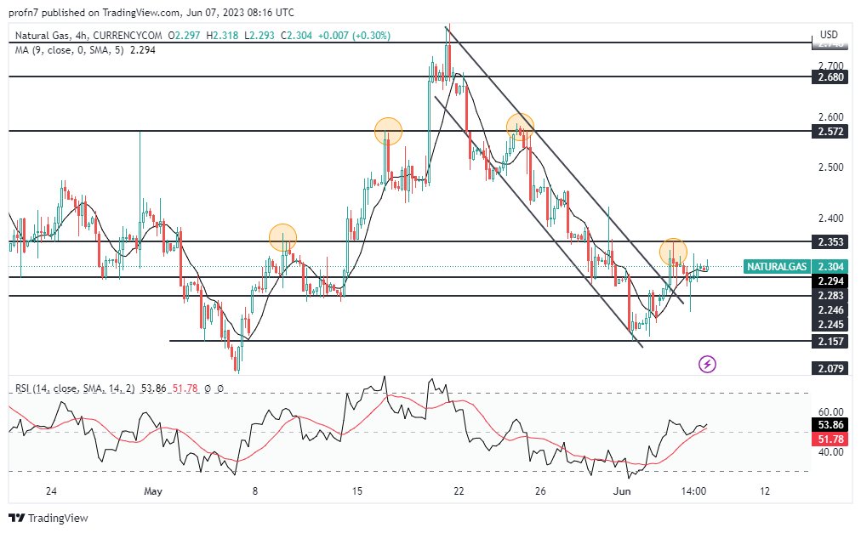Click the 2.400 price scale tick

pos(830,218)
